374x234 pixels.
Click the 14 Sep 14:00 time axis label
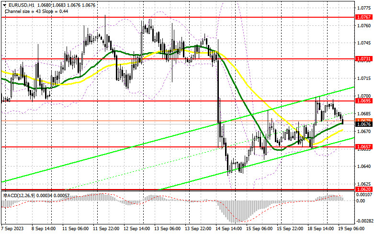[x=229, y=229]
